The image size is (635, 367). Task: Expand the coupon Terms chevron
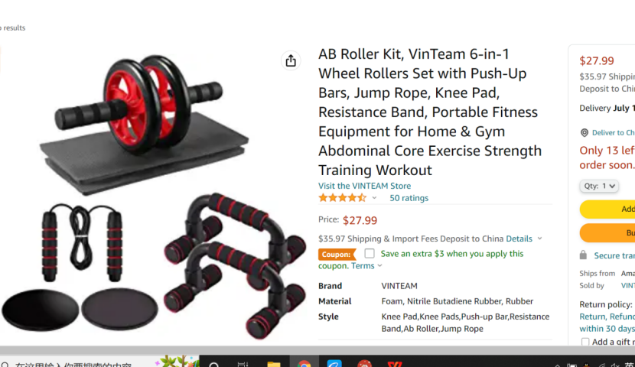[x=380, y=266]
